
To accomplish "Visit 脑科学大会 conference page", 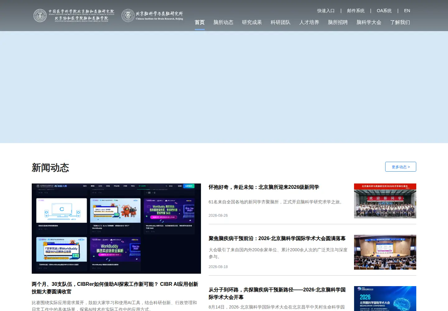I will tap(369, 22).
